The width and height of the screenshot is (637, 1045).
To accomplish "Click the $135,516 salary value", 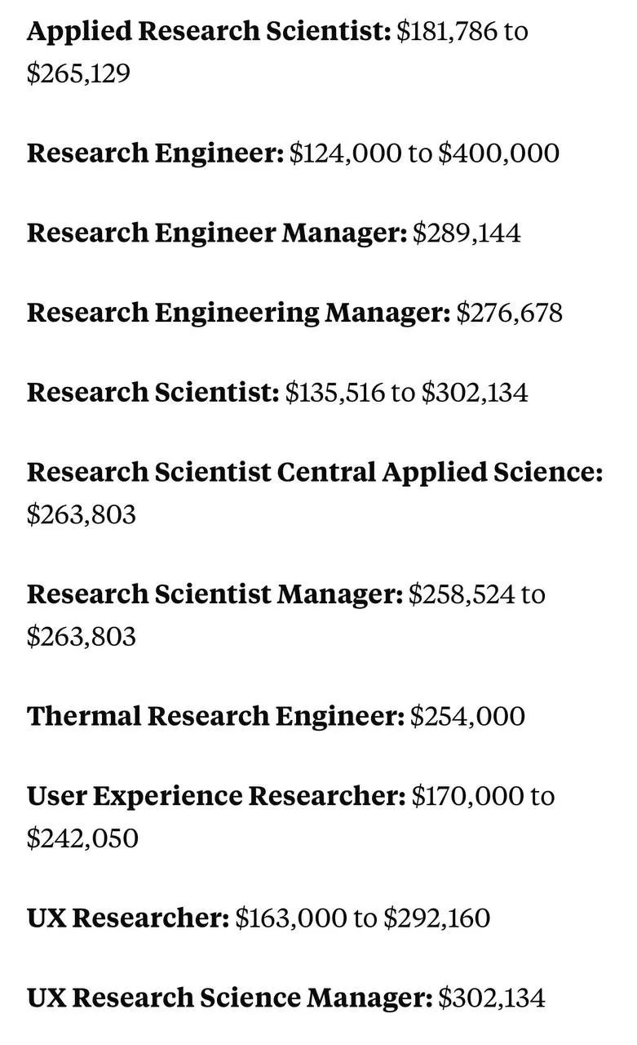I will click(334, 392).
